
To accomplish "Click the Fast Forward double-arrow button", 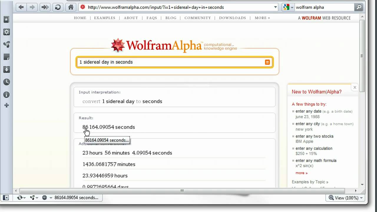I will point(45,7).
